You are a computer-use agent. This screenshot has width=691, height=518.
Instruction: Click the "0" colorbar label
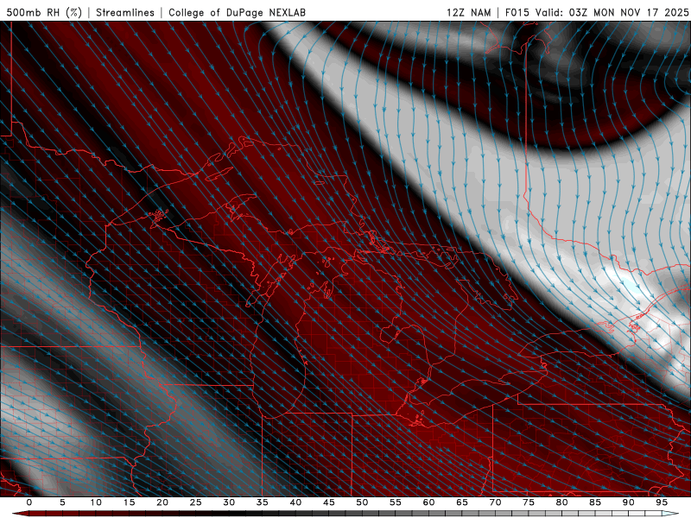(x=29, y=502)
